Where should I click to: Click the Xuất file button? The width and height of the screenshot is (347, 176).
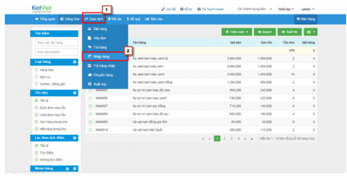click(289, 32)
